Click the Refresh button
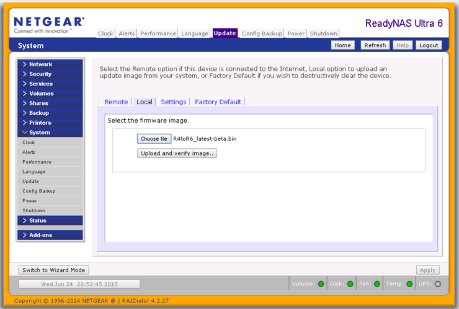Screen dimensions: 459x309 pyautogui.click(x=375, y=45)
